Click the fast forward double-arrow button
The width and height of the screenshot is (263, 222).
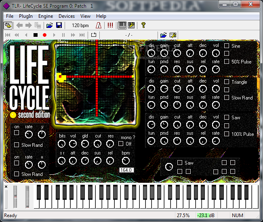[x=73, y=35]
